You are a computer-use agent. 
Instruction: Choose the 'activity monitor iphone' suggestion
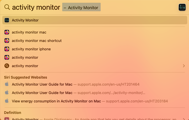[x=31, y=49]
